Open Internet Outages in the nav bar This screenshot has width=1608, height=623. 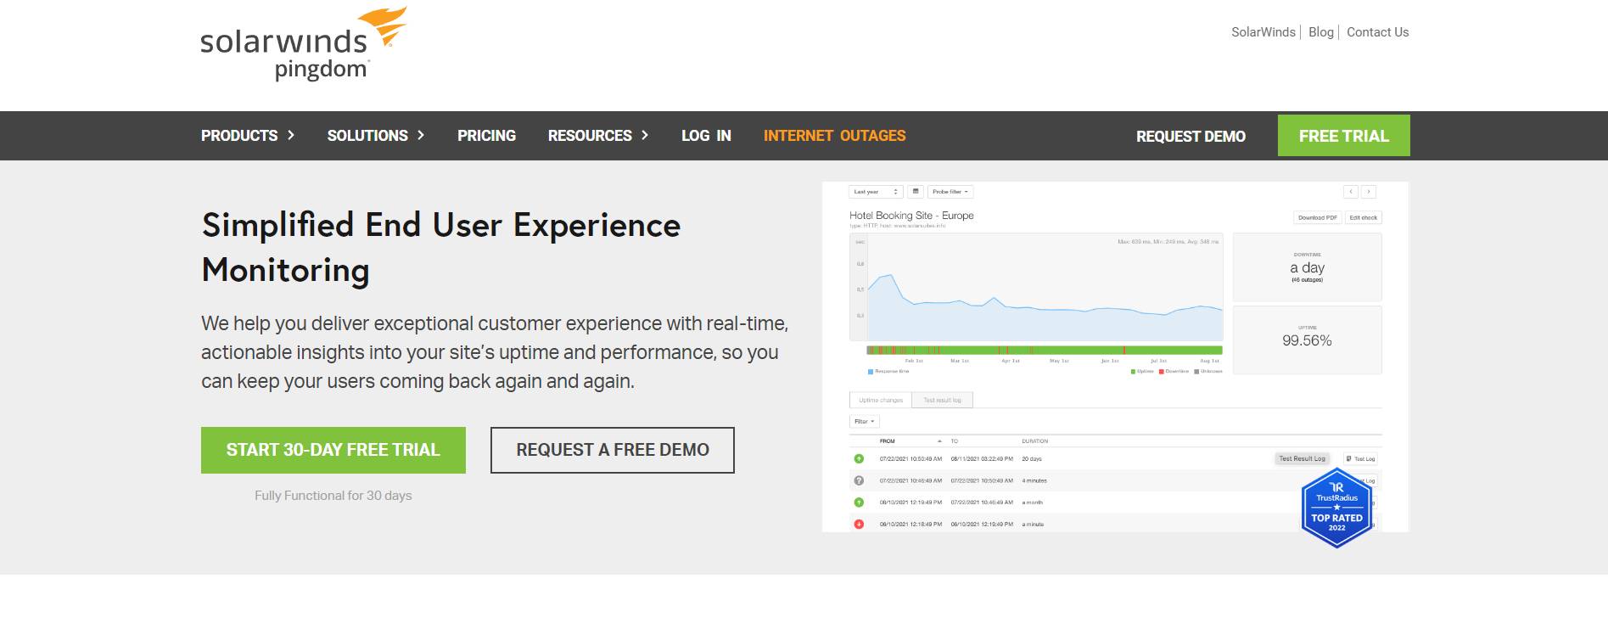(834, 136)
